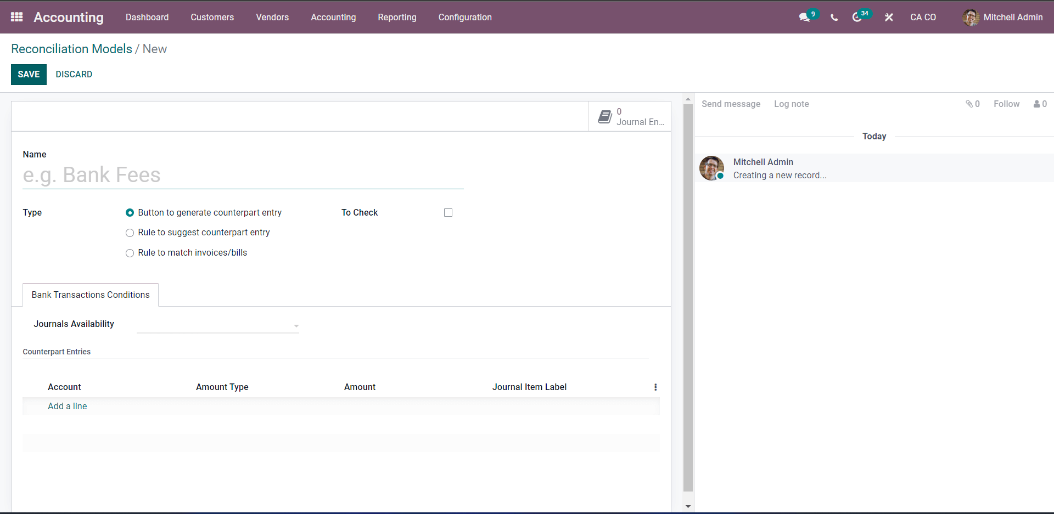Open the CA CO company switcher
1054x514 pixels.
pyautogui.click(x=923, y=18)
